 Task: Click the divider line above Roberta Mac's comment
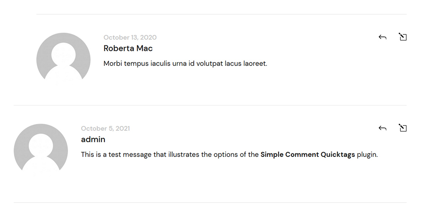(221, 14)
